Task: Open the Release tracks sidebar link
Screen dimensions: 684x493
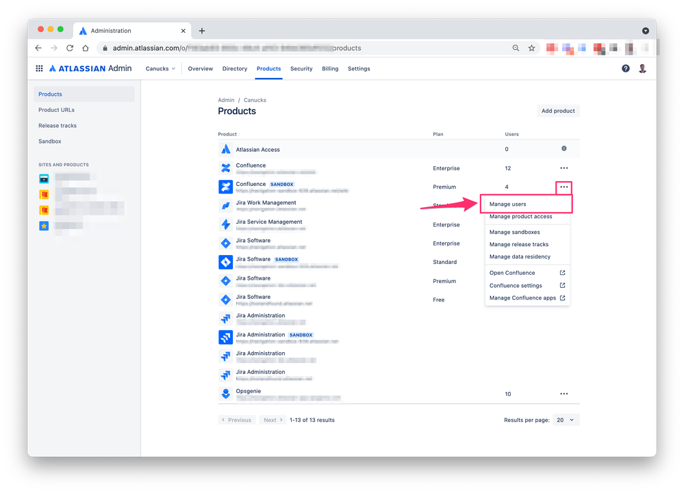Action: tap(57, 125)
